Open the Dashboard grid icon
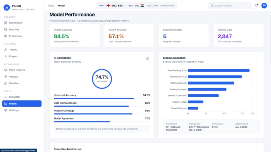Screen dimensions: 271x152 [x=5, y=22]
